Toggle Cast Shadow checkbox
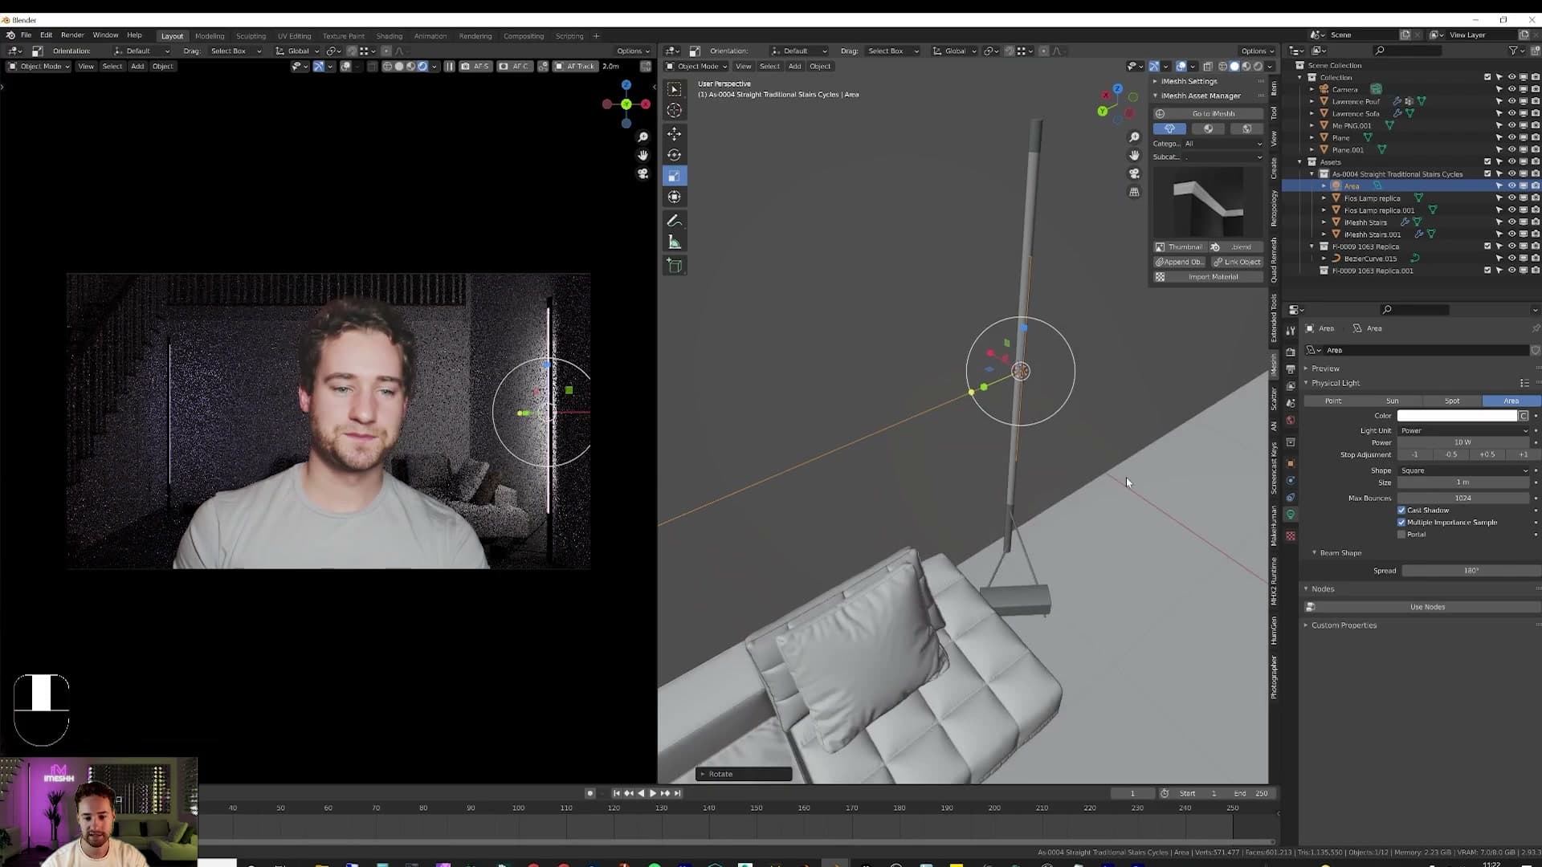 [1401, 511]
